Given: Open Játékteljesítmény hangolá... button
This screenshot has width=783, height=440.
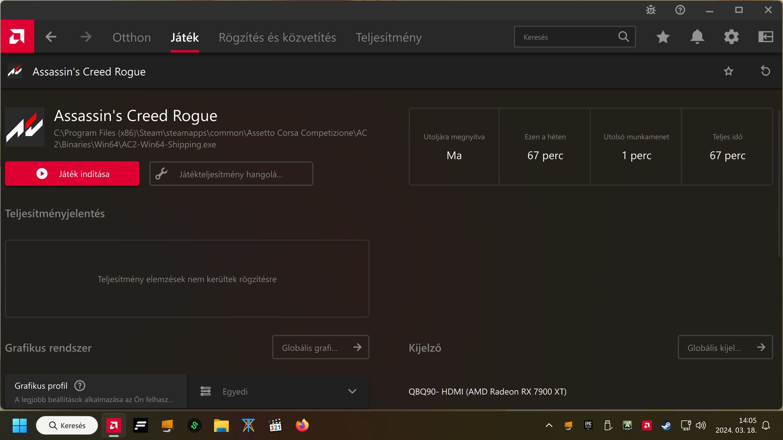Looking at the screenshot, I should (231, 174).
